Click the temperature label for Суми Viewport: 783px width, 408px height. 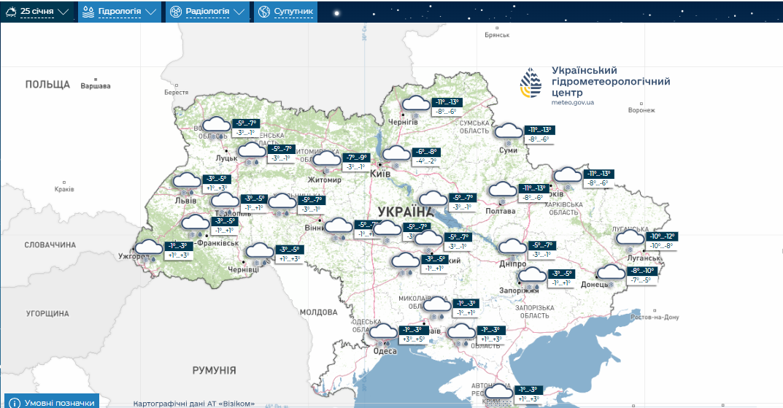pos(540,134)
